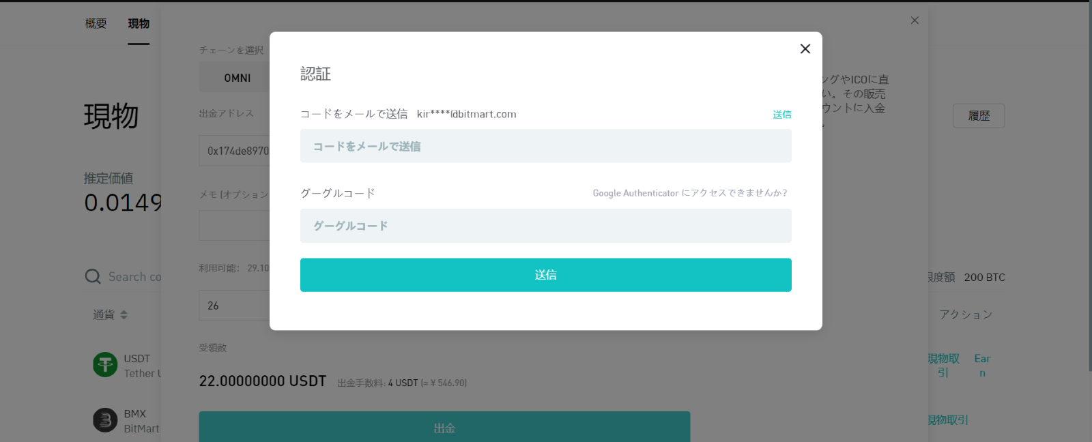Open 現物取引 link in BMX row
Viewport: 1092px width, 442px height.
point(948,420)
